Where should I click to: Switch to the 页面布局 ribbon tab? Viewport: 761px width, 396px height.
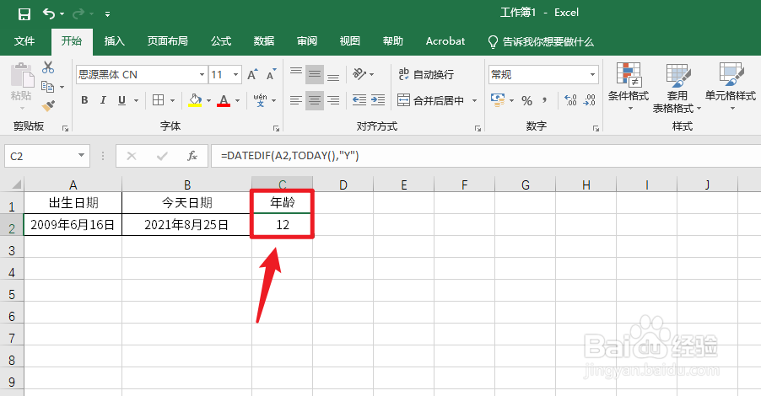click(168, 41)
